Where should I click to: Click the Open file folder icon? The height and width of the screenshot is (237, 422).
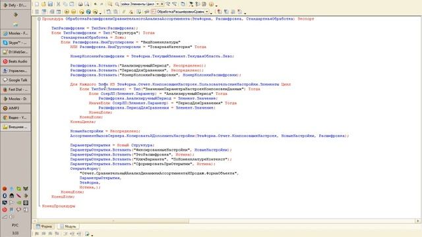point(44,4)
